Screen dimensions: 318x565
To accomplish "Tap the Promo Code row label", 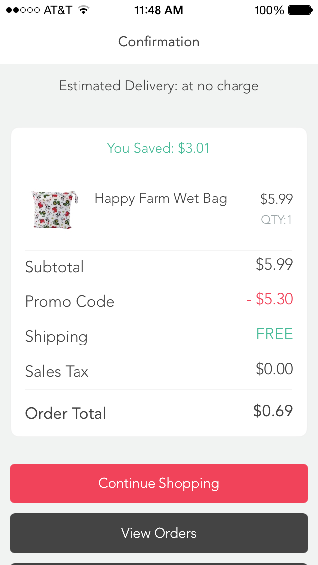I will point(70,302).
